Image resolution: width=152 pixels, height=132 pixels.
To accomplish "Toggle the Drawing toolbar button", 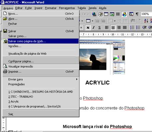I will 124,14.
